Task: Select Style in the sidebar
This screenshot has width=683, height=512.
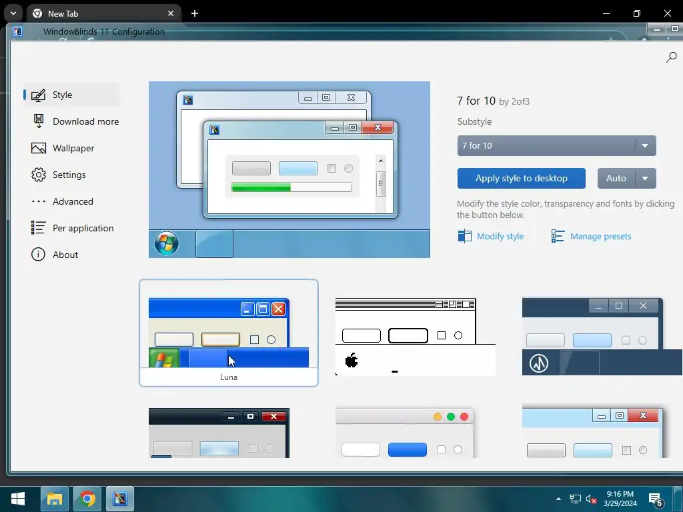Action: click(x=71, y=95)
